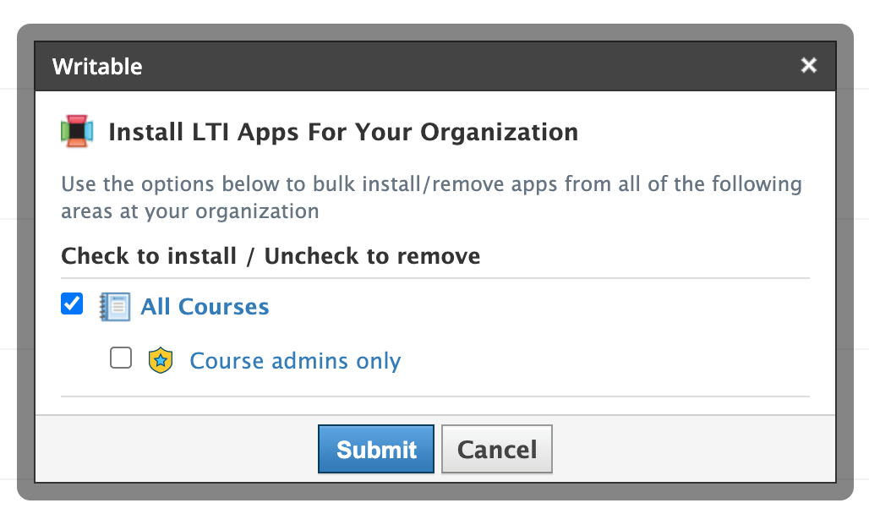This screenshot has height=514, width=869.
Task: Open the All Courses link
Action: point(204,306)
